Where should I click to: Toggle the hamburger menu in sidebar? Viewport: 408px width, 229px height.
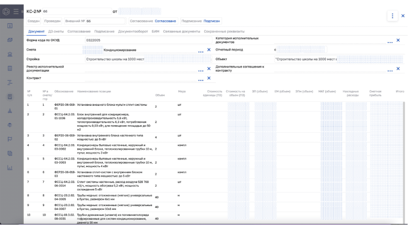pyautogui.click(x=16, y=11)
